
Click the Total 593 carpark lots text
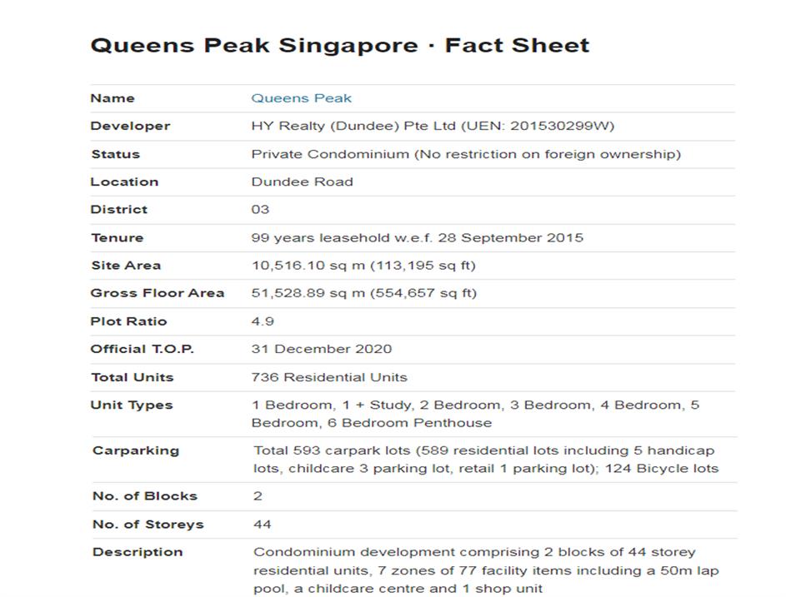485,459
